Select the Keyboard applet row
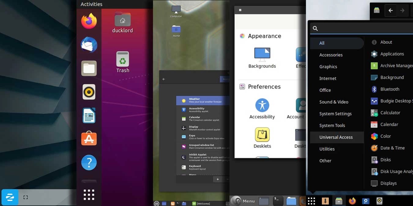Screen dimensions: 413x206 coord(203,168)
